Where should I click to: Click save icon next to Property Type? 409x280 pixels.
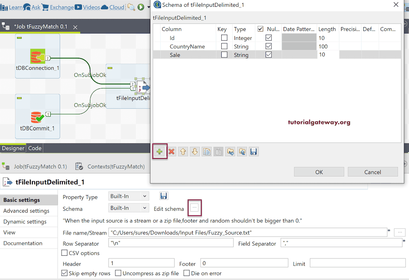[164, 196]
